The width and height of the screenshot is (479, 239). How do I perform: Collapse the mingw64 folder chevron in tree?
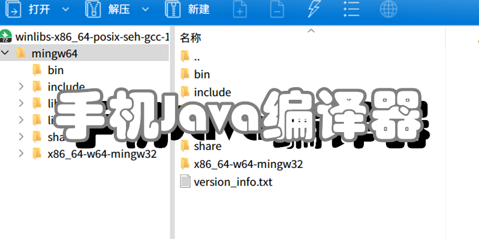5,53
